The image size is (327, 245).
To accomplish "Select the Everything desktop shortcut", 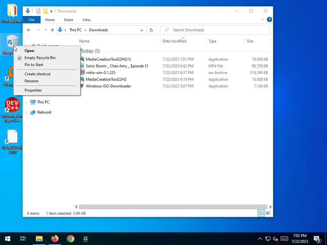I will click(x=9, y=76).
